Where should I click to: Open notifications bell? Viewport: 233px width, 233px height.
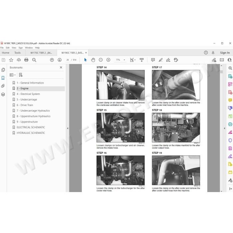point(213,53)
